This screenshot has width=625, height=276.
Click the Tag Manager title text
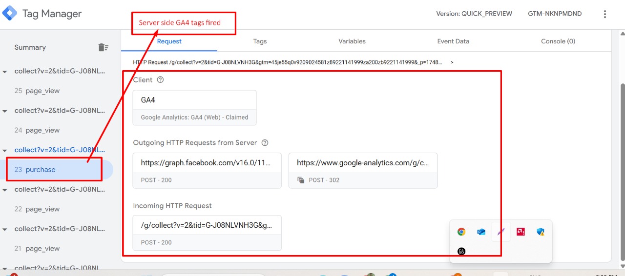click(52, 14)
